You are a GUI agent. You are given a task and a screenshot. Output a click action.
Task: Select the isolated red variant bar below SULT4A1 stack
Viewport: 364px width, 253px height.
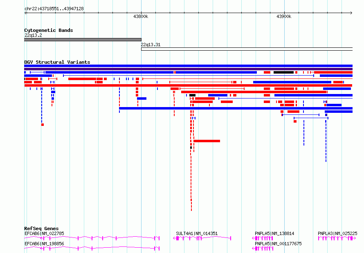207,141
